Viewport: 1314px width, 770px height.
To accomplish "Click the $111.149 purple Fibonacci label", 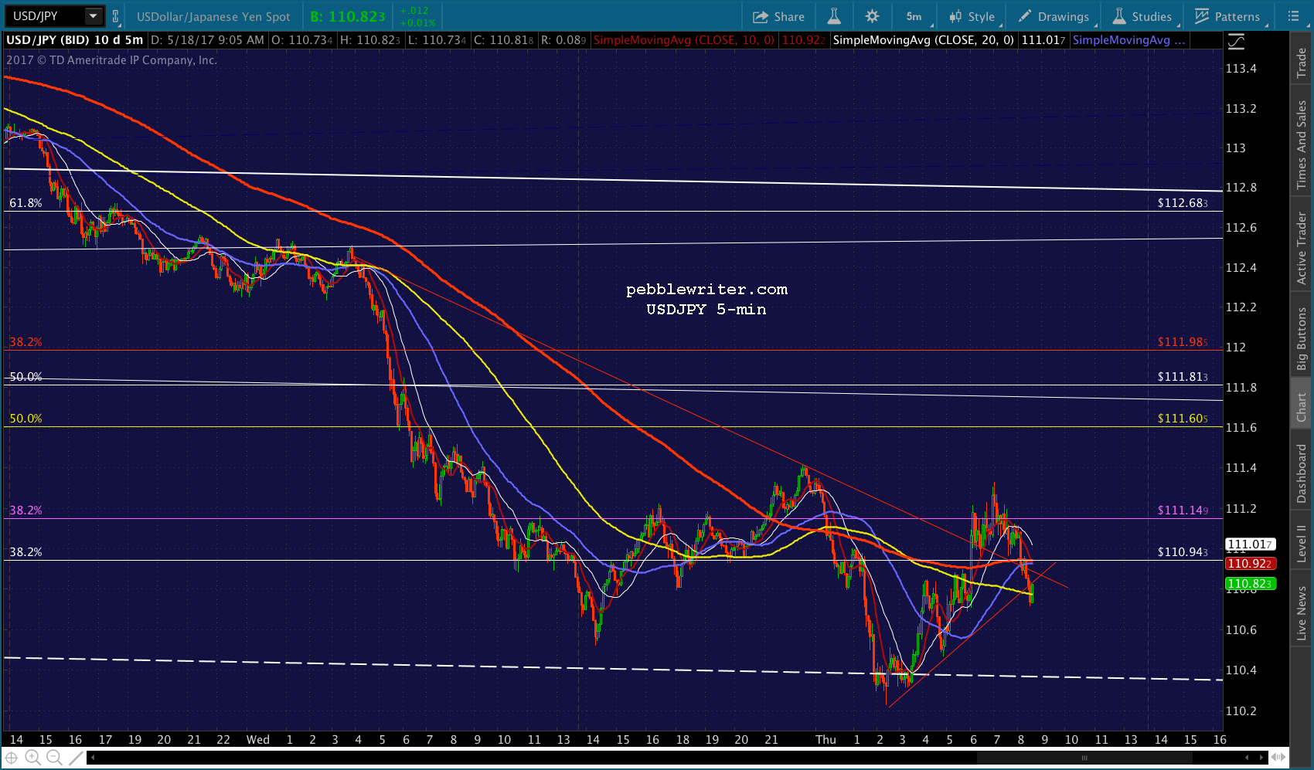I will pos(1183,511).
